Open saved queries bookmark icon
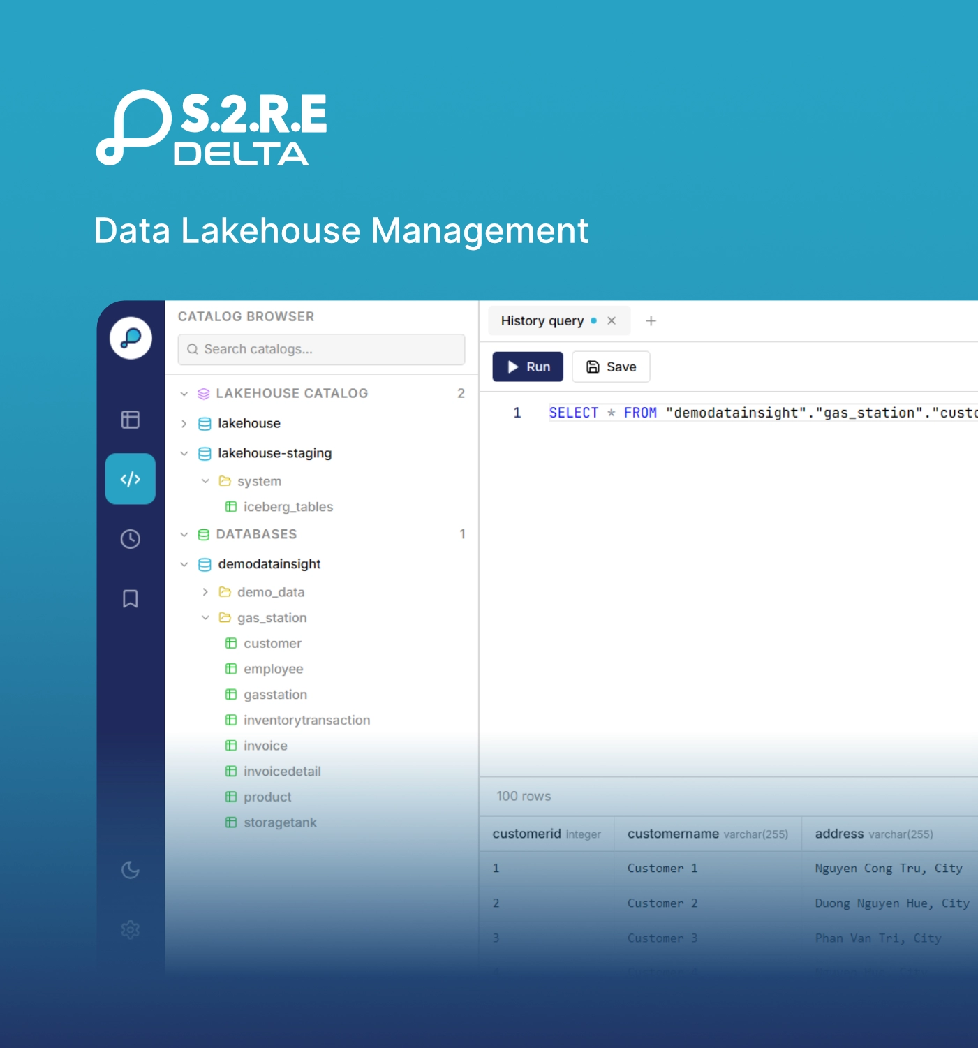Image resolution: width=978 pixels, height=1048 pixels. (131, 599)
